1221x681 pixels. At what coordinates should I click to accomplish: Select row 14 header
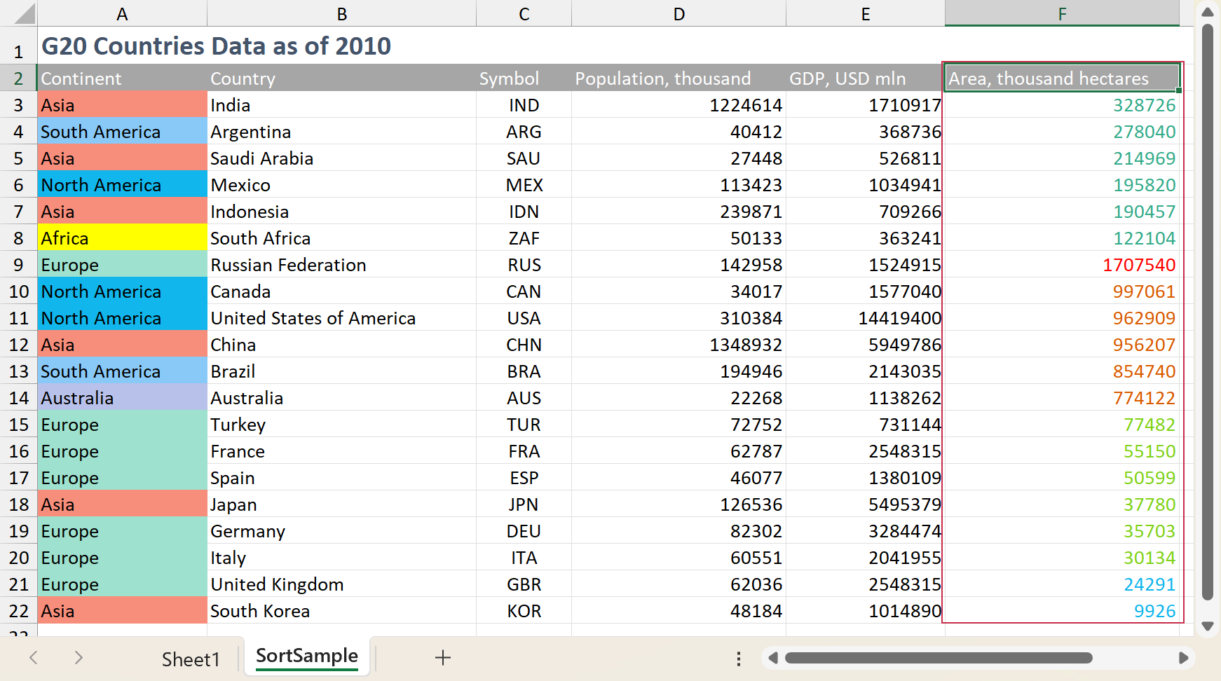(x=18, y=398)
